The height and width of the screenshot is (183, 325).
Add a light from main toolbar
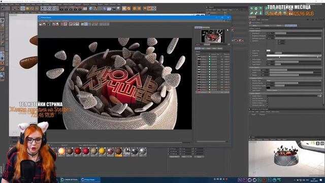(118, 9)
